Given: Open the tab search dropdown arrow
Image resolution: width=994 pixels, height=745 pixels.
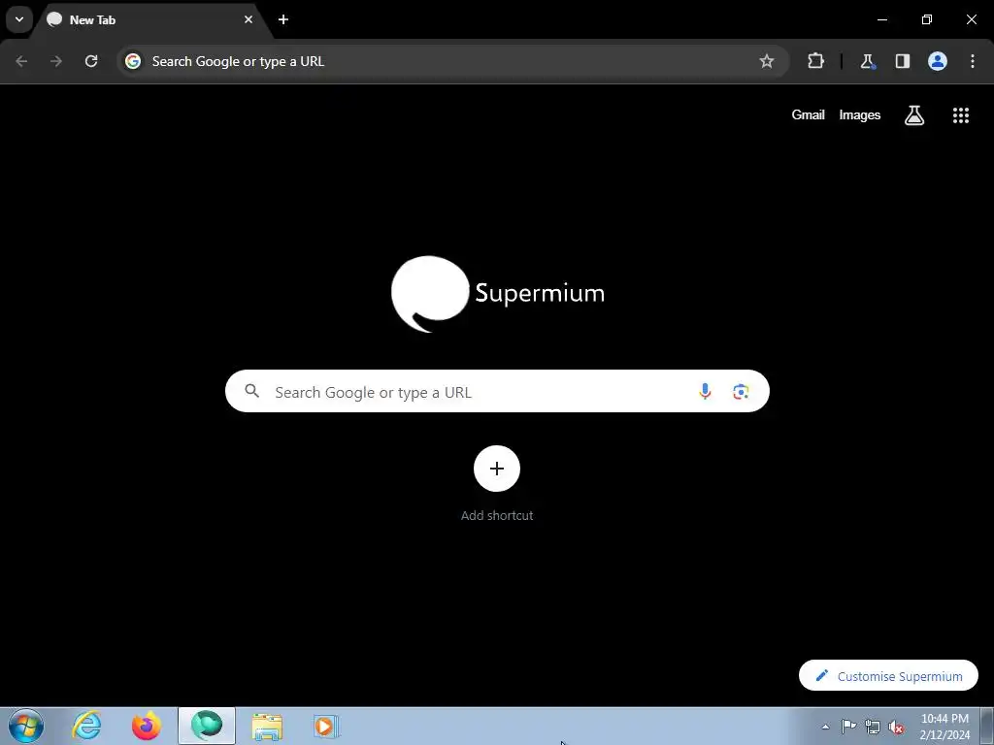Looking at the screenshot, I should [x=19, y=19].
